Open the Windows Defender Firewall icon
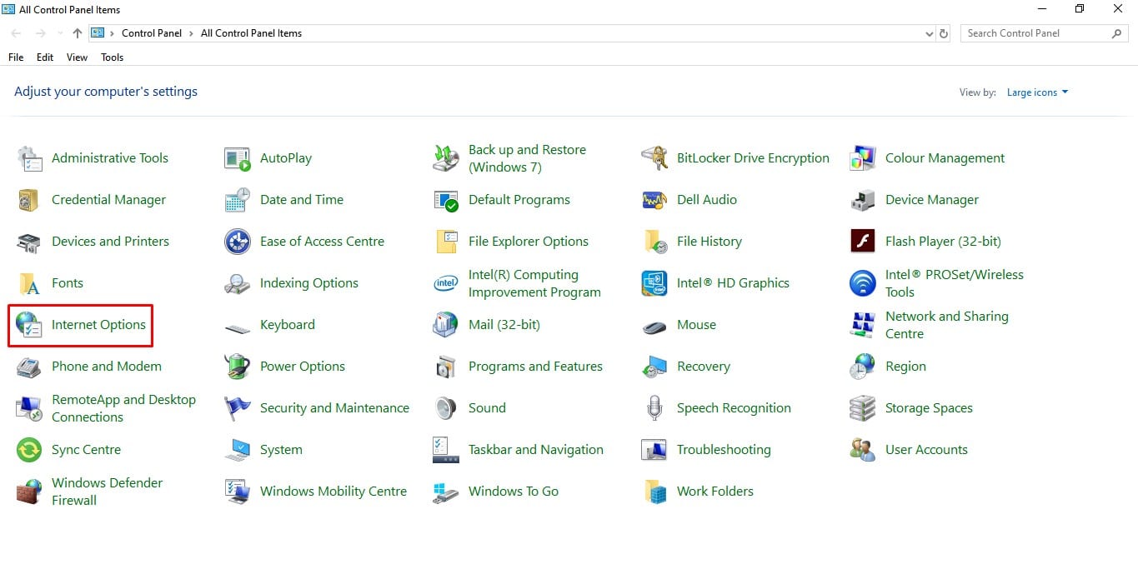Screen dimensions: 1138x574 [x=29, y=492]
